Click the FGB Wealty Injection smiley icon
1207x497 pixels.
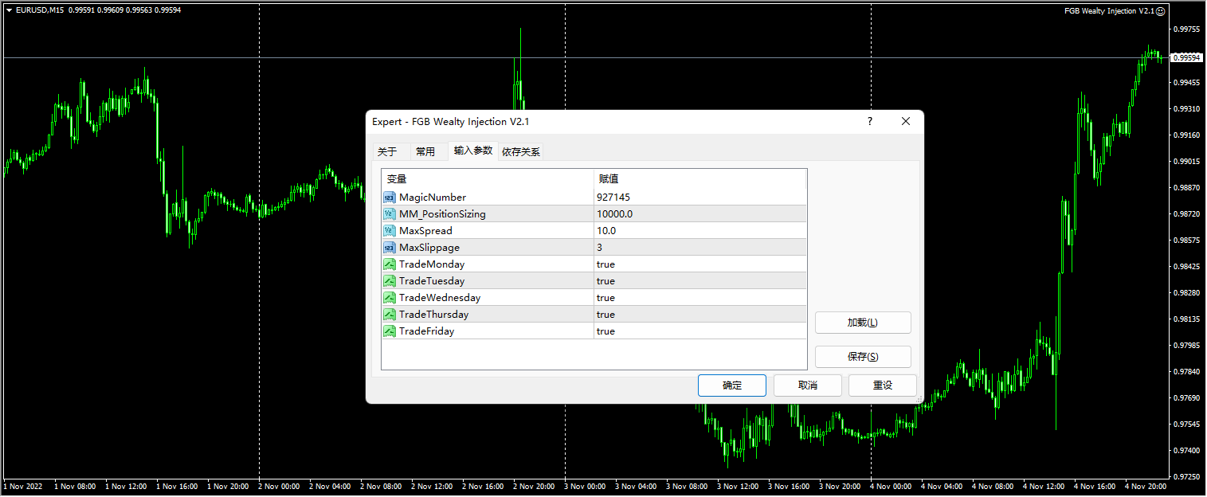(x=1162, y=10)
